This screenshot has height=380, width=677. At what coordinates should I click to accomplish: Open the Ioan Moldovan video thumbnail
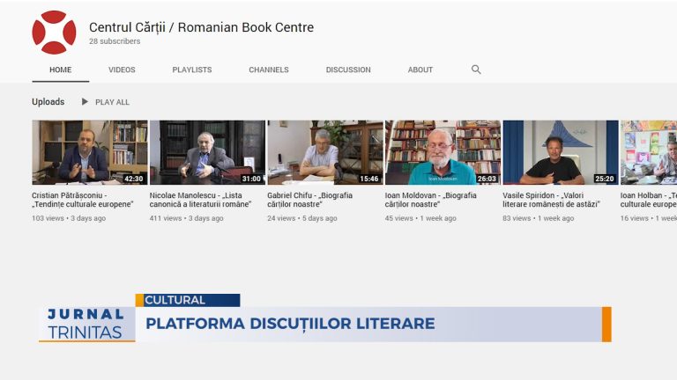coord(443,152)
